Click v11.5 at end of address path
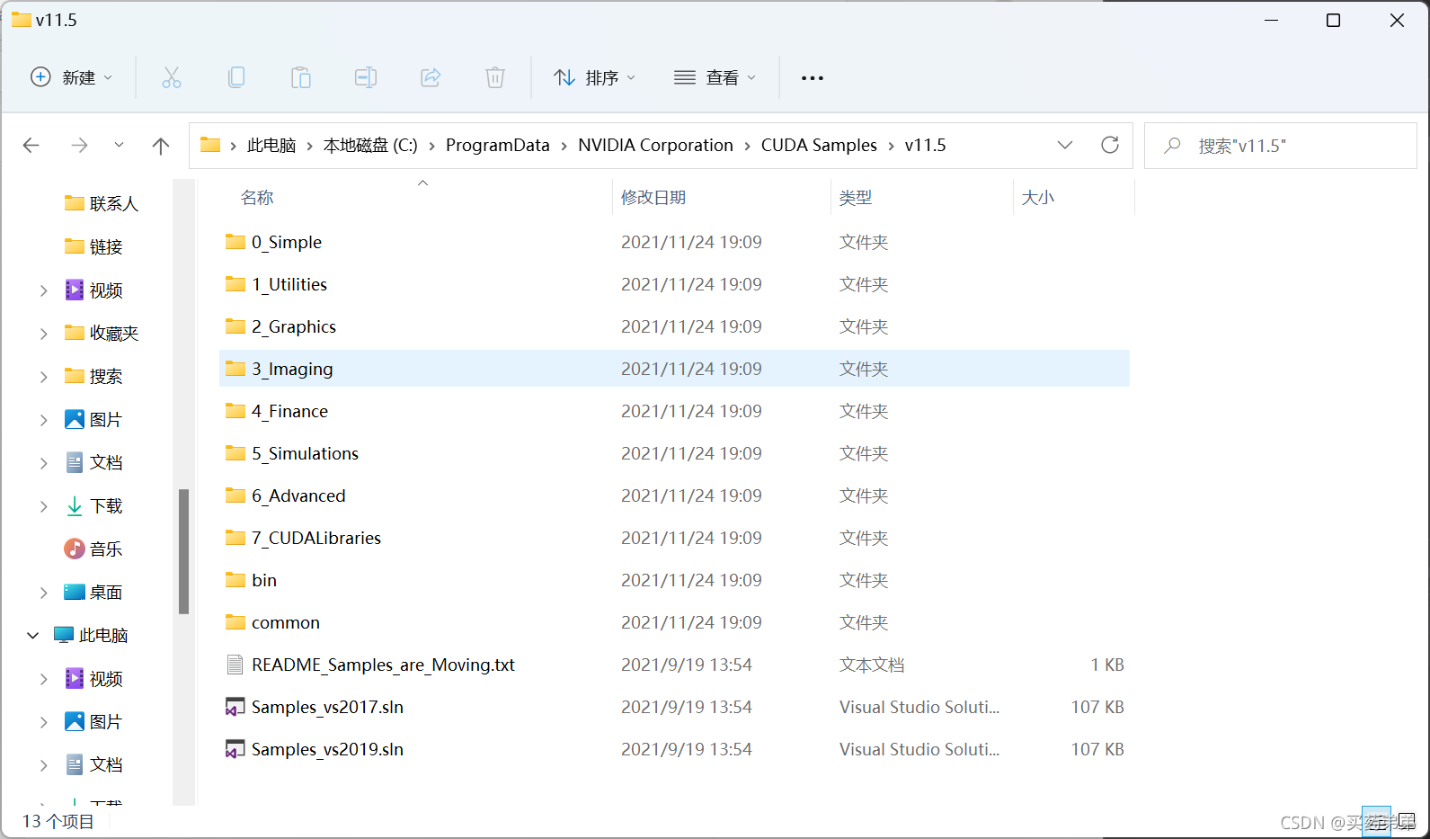Image resolution: width=1430 pixels, height=839 pixels. (925, 145)
